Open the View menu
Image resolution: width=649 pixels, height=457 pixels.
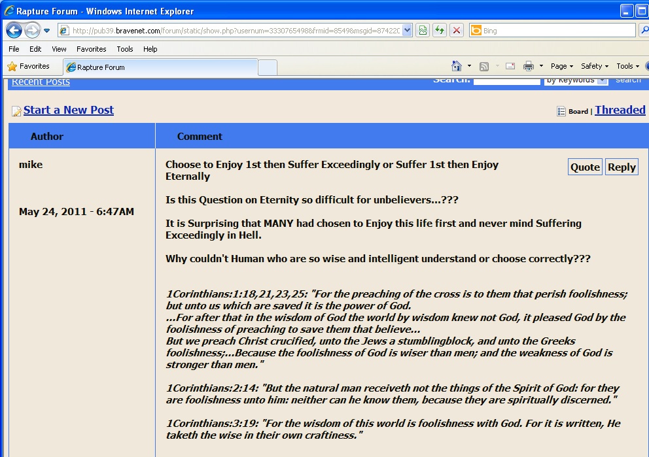pyautogui.click(x=59, y=49)
